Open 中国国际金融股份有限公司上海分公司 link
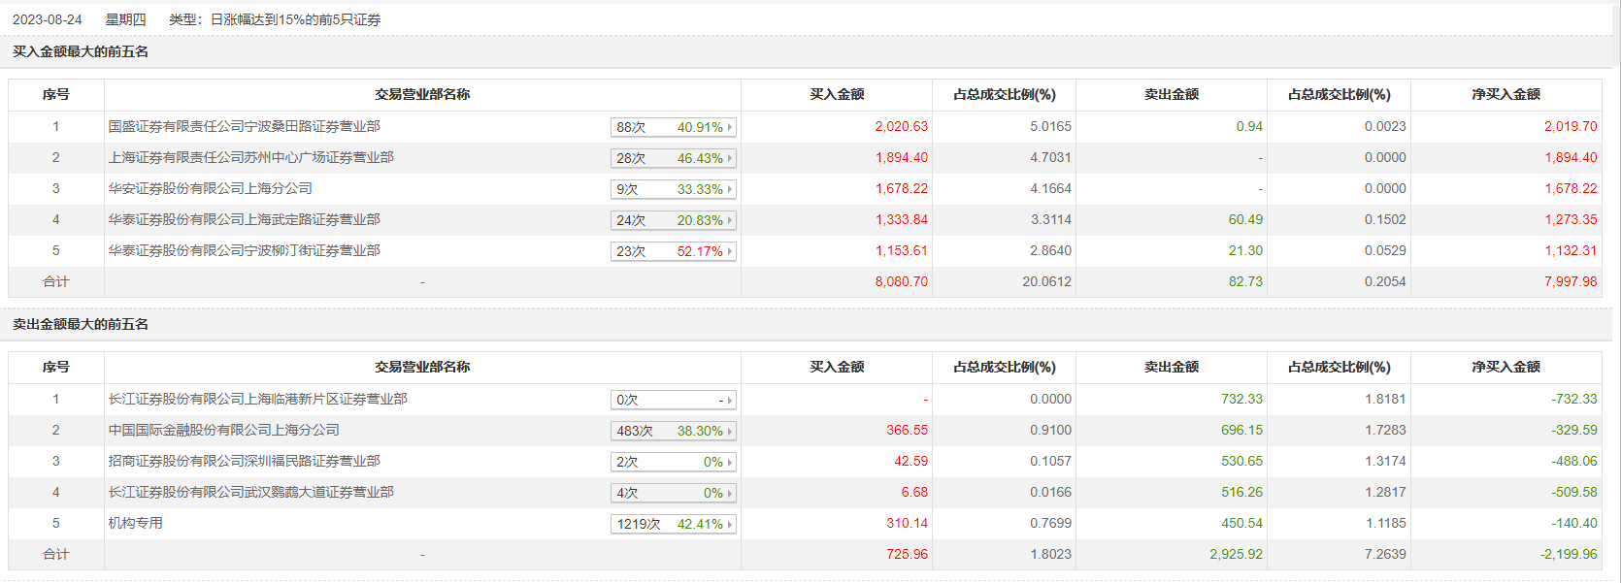Screen dimensions: 1621x583 223,430
